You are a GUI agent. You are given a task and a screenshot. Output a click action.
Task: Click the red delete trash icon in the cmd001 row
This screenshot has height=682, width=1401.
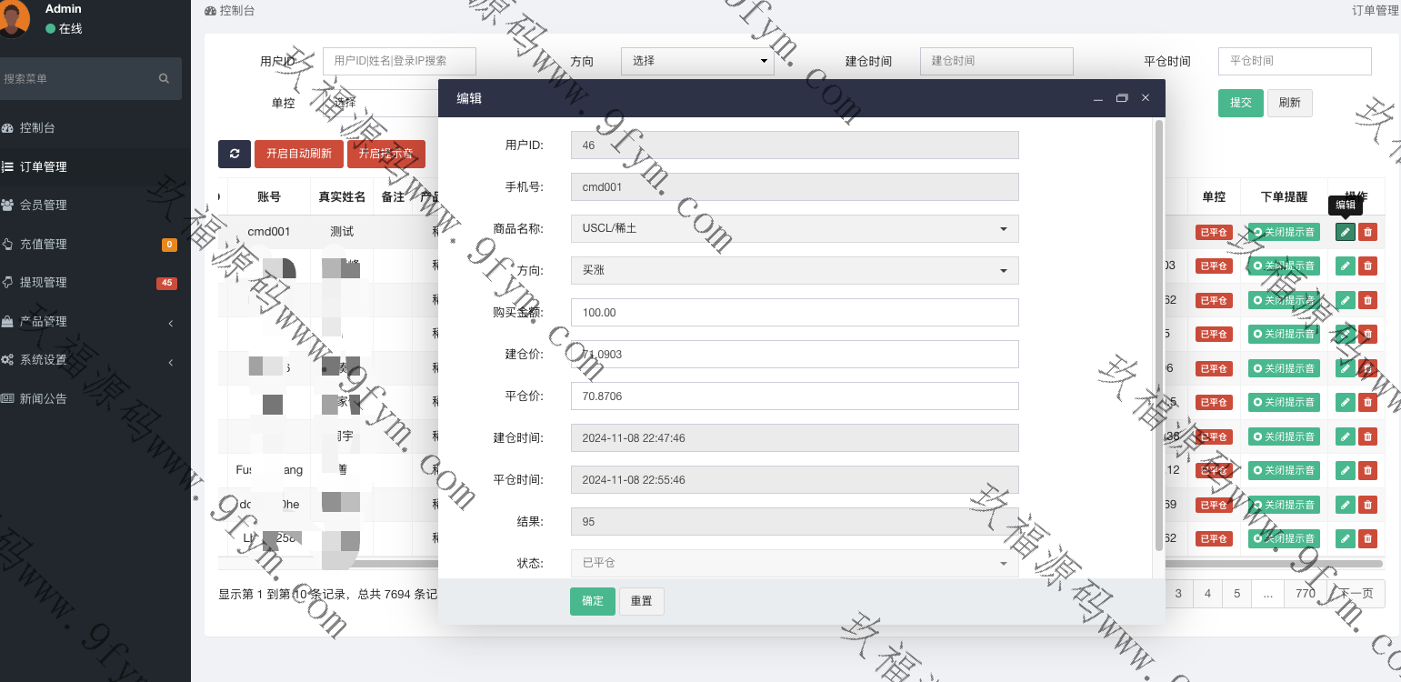point(1367,232)
